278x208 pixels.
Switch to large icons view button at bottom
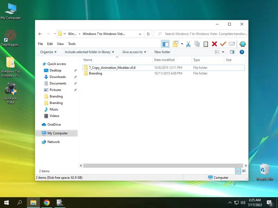click(x=244, y=171)
